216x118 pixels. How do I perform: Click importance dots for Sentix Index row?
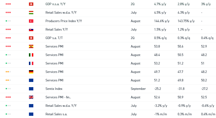[8, 89]
